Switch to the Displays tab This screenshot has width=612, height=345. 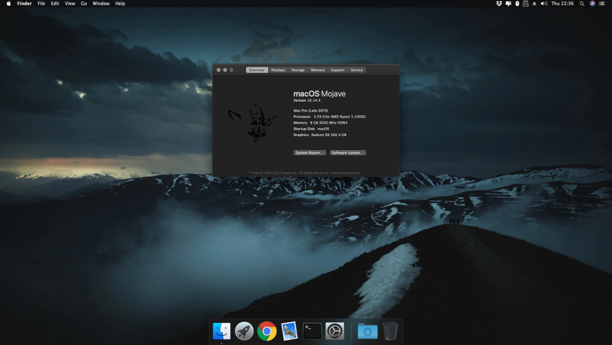point(278,70)
